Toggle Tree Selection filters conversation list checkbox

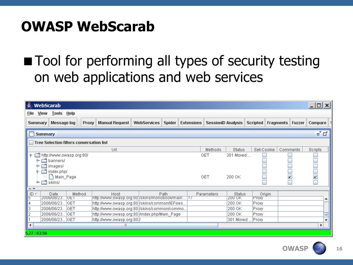pos(31,143)
